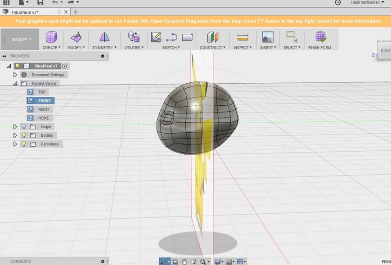Click the Utilities convert icon

click(134, 37)
